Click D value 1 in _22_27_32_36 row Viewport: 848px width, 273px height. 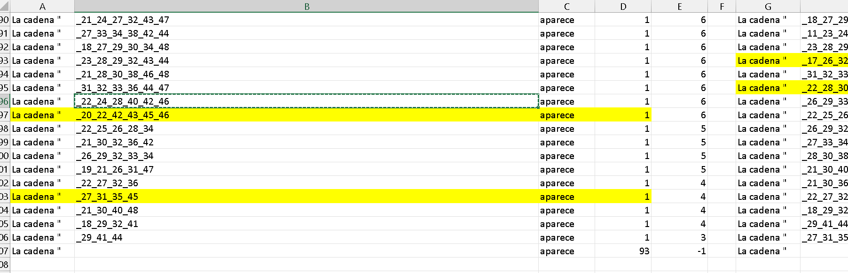623,183
